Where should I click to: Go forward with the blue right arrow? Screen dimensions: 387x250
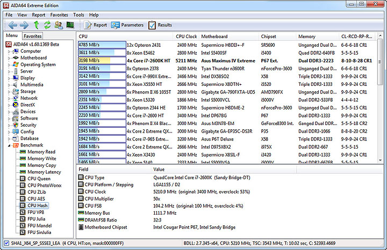click(24, 25)
